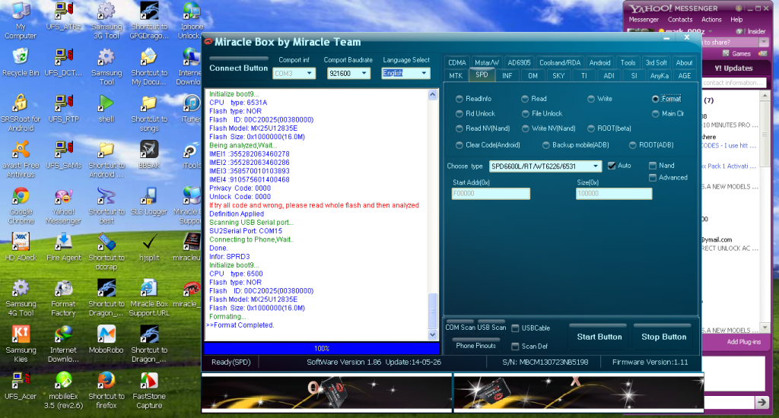Open the My Computer desktop icon
The width and height of the screenshot is (779, 418).
pyautogui.click(x=21, y=21)
